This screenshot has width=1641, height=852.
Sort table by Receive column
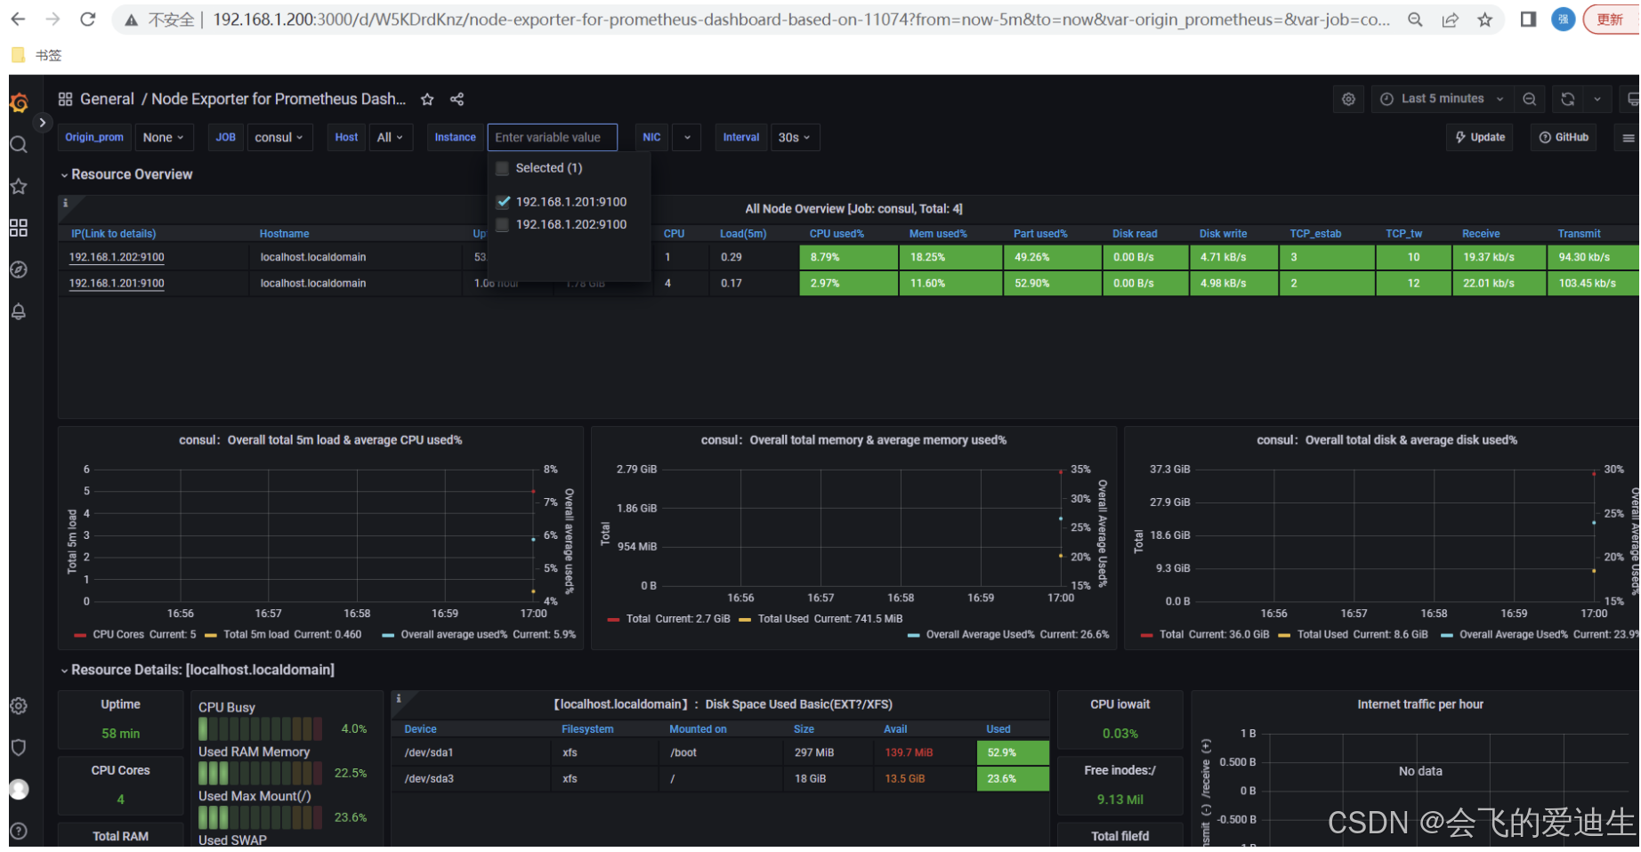point(1481,234)
